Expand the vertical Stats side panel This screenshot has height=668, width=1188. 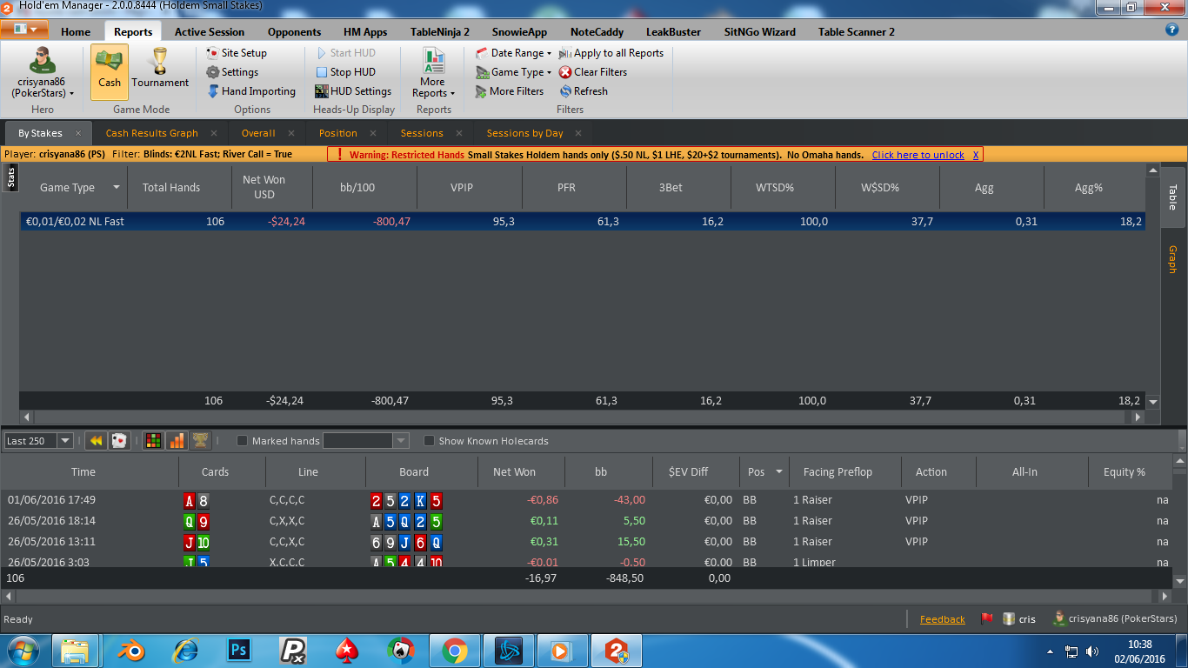(x=11, y=177)
